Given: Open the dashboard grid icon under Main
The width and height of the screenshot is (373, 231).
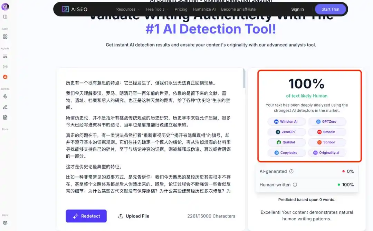Looking at the screenshot, I should [5, 37].
